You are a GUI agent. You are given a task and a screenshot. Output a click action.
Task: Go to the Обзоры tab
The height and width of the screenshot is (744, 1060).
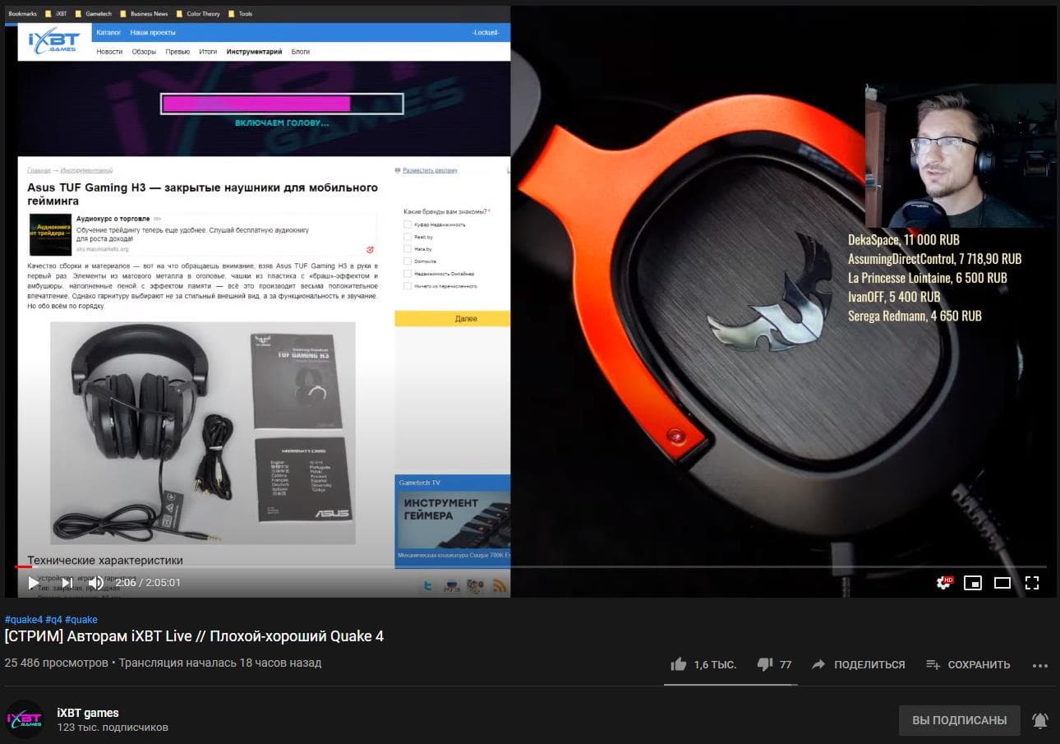click(x=144, y=52)
